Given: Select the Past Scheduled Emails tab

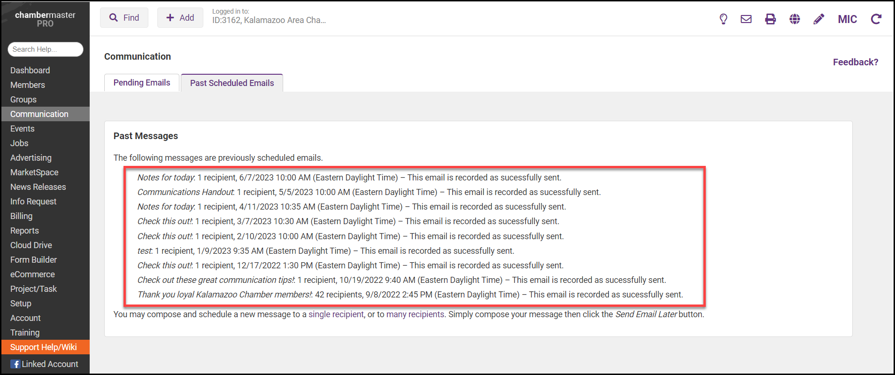Looking at the screenshot, I should tap(232, 83).
